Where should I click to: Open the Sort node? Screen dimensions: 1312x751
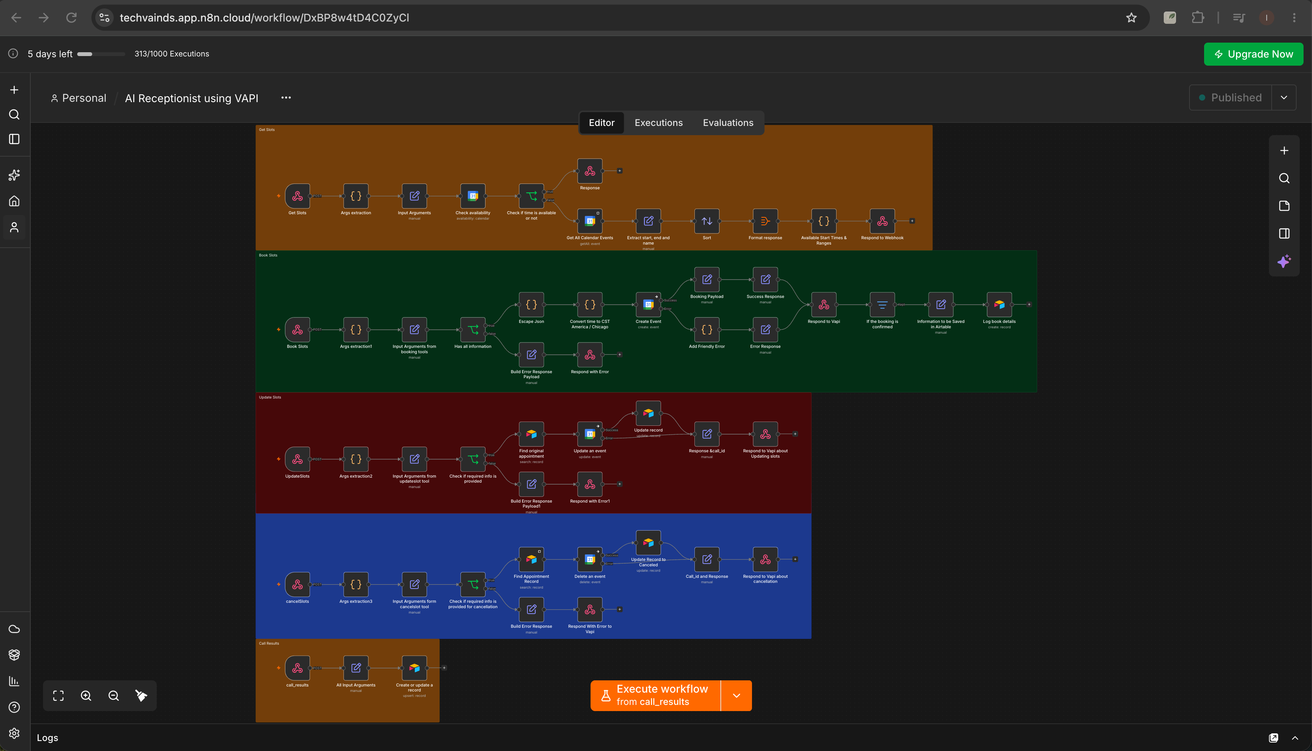point(707,221)
